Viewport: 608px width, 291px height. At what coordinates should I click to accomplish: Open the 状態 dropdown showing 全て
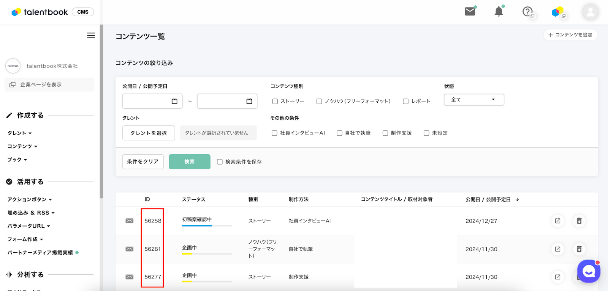pos(473,100)
